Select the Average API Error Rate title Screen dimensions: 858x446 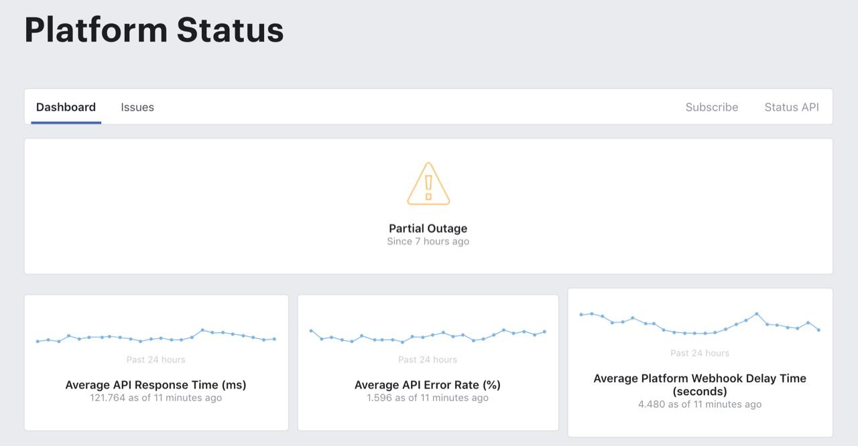tap(428, 385)
